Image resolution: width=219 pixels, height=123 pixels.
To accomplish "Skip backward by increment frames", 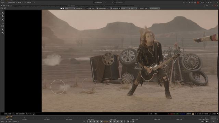I will (x=128, y=122).
